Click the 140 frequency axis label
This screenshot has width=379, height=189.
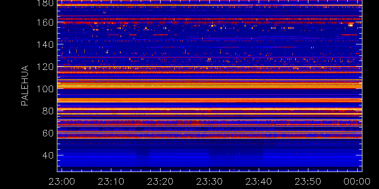pos(45,44)
